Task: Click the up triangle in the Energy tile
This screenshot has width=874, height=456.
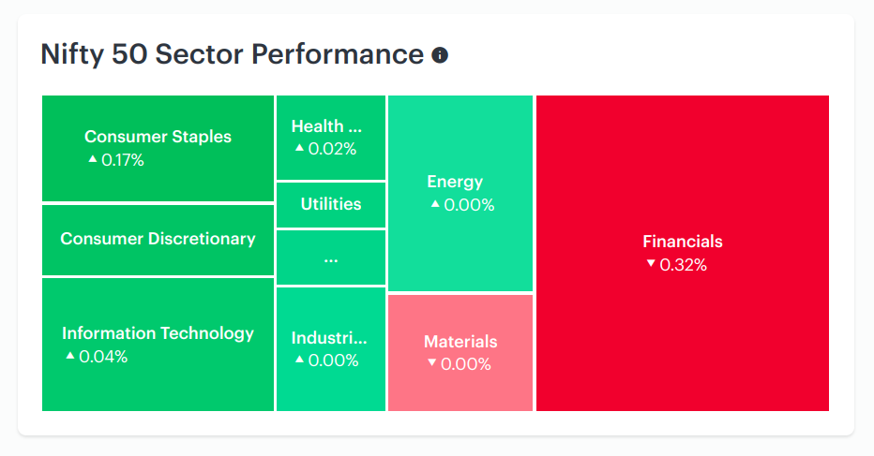Action: (435, 204)
